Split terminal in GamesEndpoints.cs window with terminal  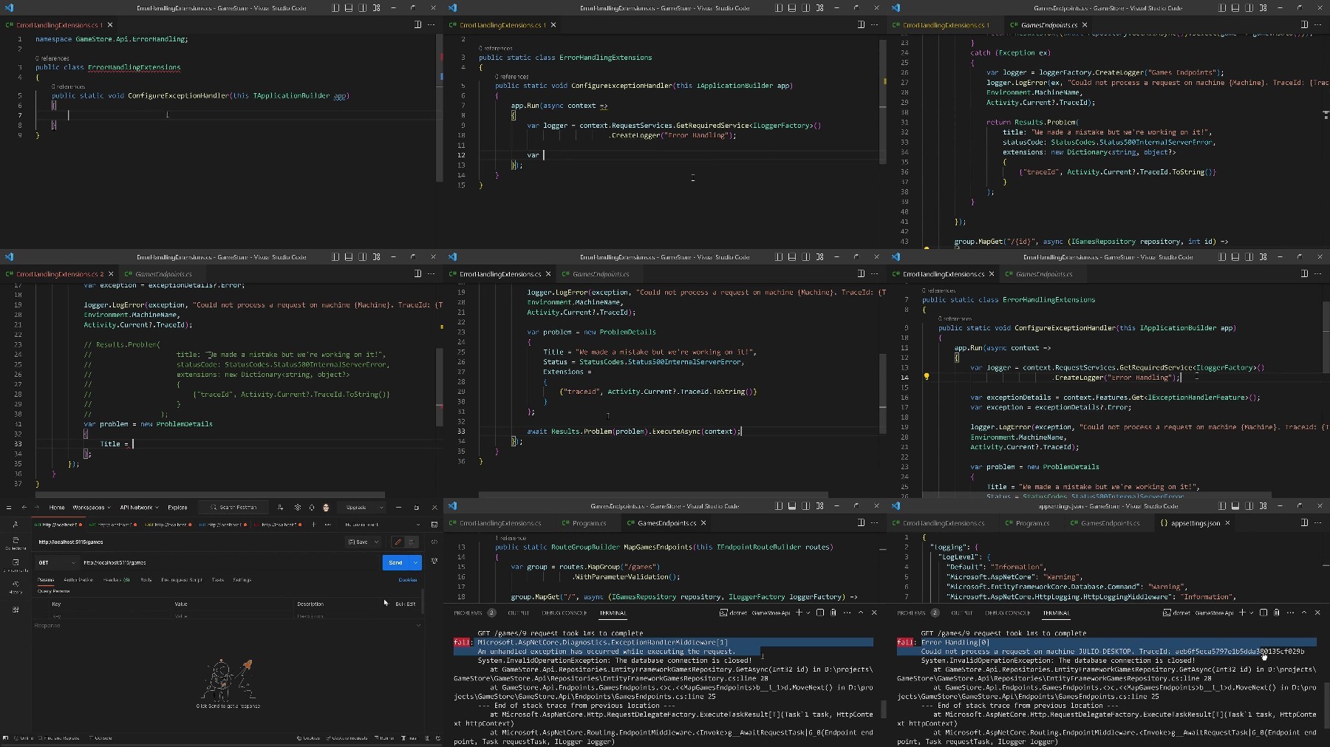click(819, 613)
